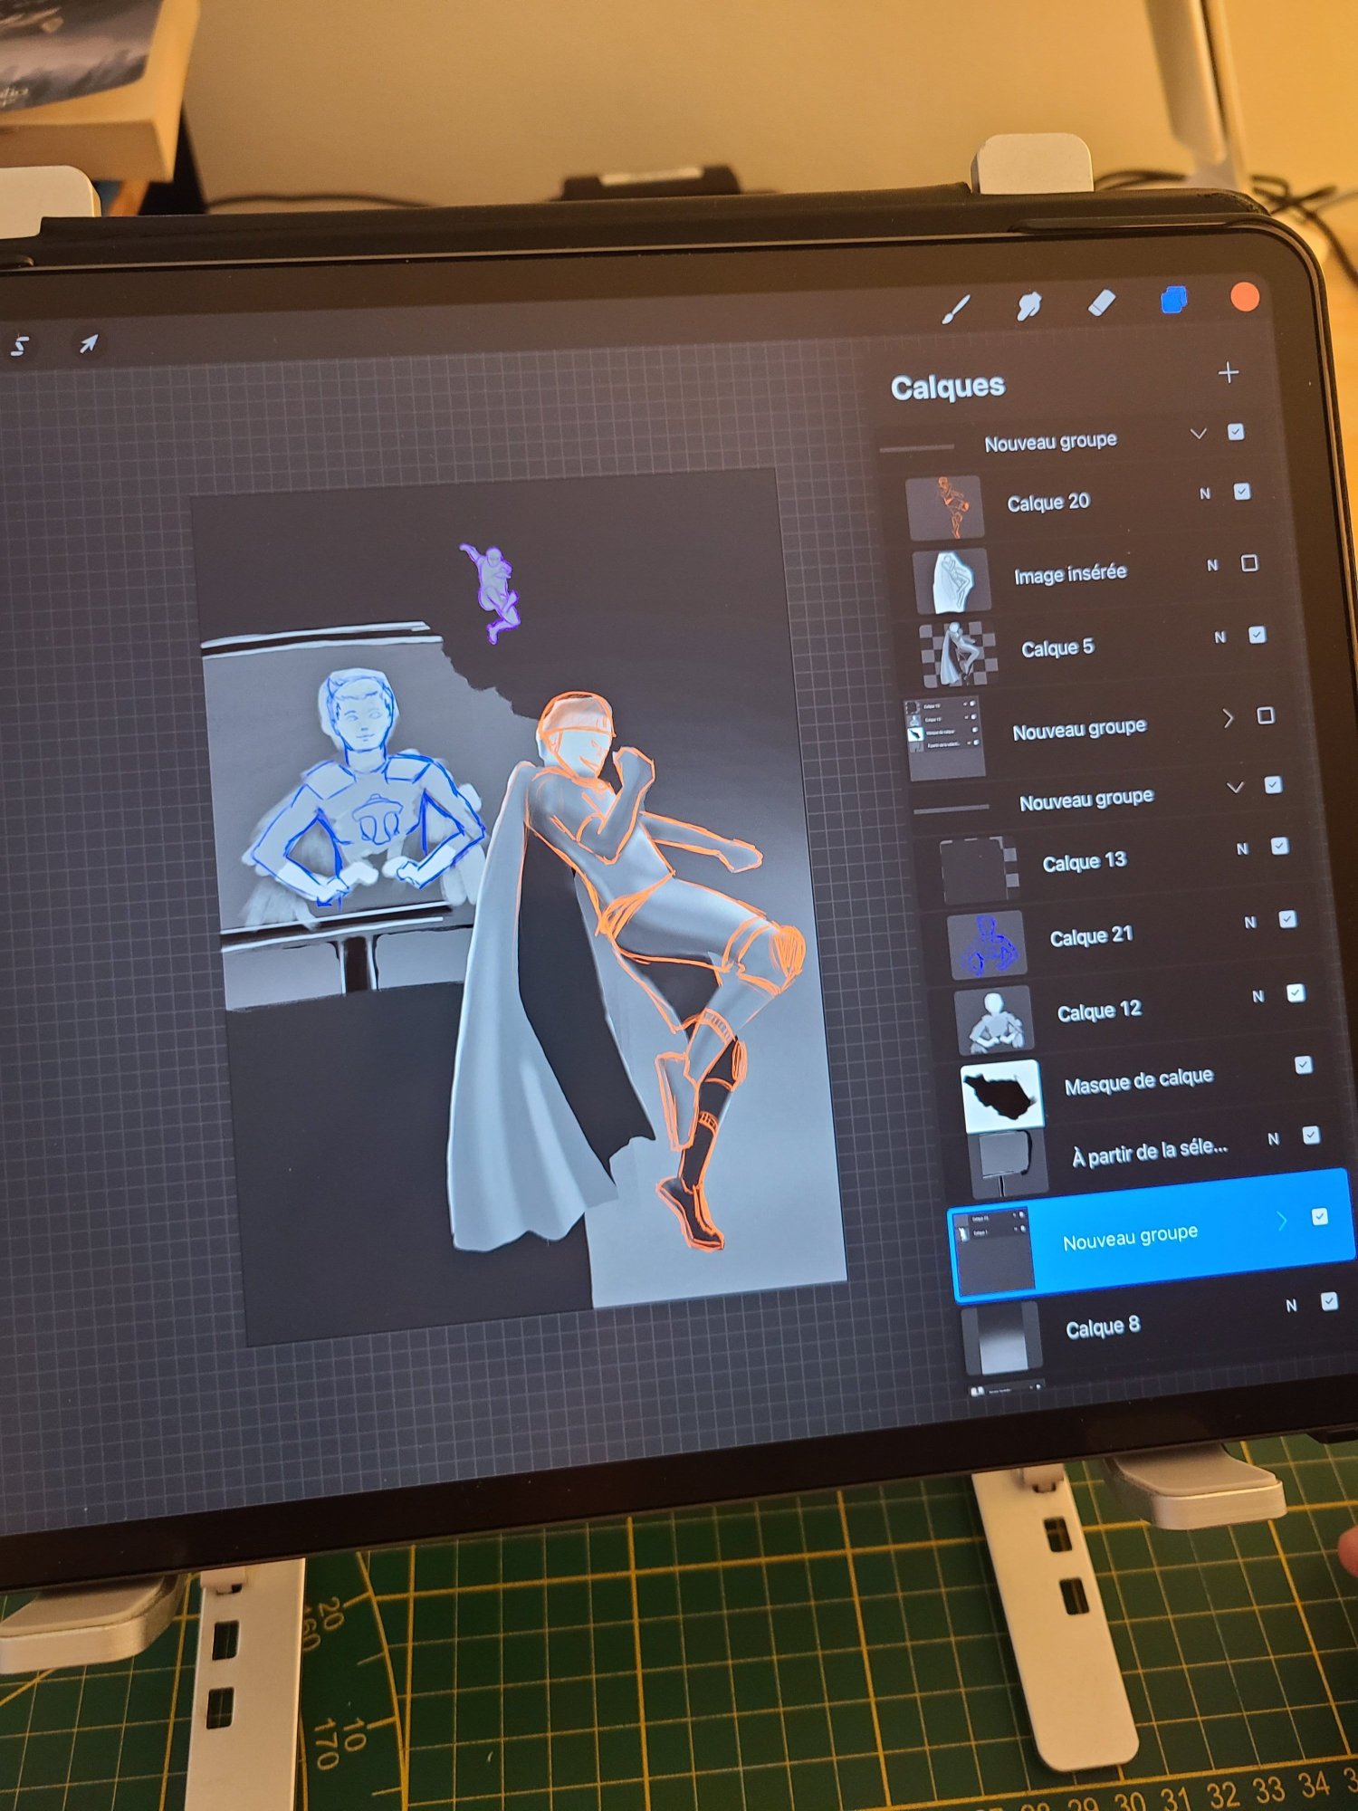Add a new layer with plus icon
Viewport: 1358px width, 1811px height.
tap(1228, 373)
